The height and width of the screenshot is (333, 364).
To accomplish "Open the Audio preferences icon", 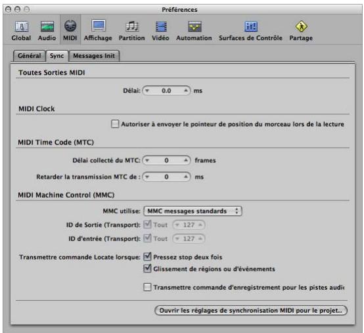I will tap(47, 30).
